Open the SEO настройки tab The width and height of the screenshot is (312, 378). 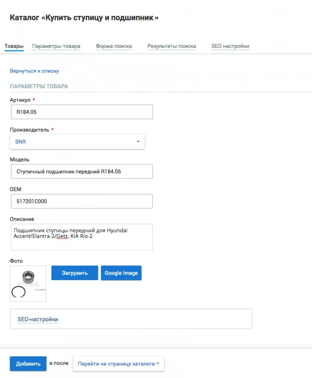pyautogui.click(x=230, y=46)
